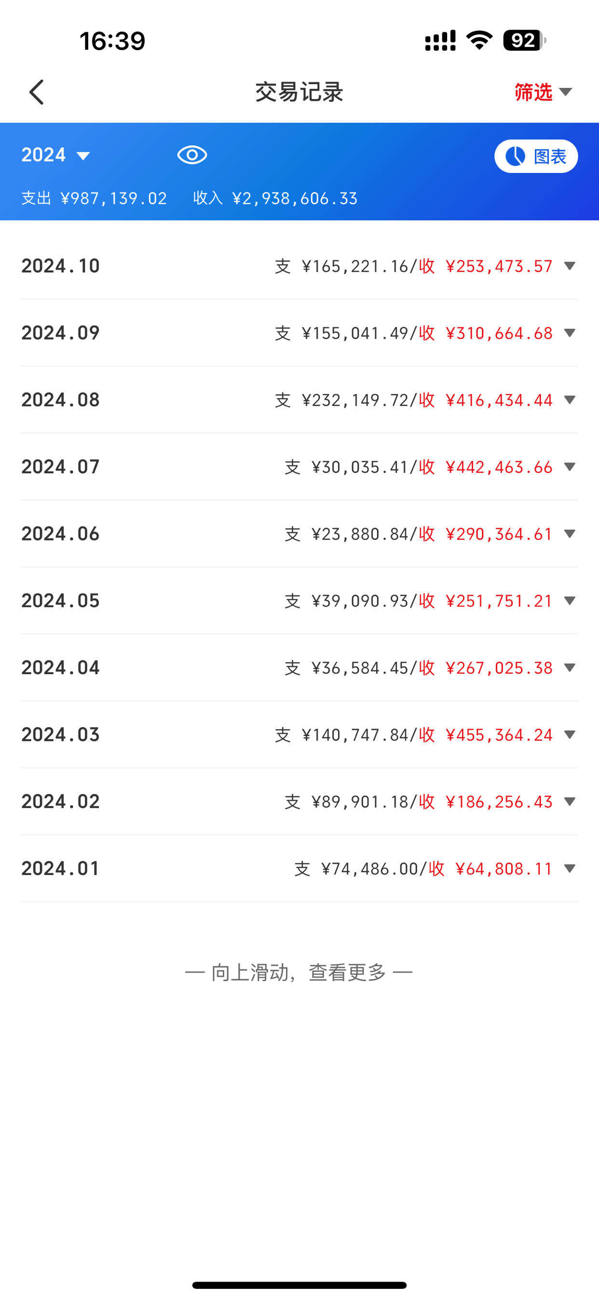This screenshot has width=599, height=1300.
Task: Open the 筛选 filter dropdown
Action: [x=544, y=92]
